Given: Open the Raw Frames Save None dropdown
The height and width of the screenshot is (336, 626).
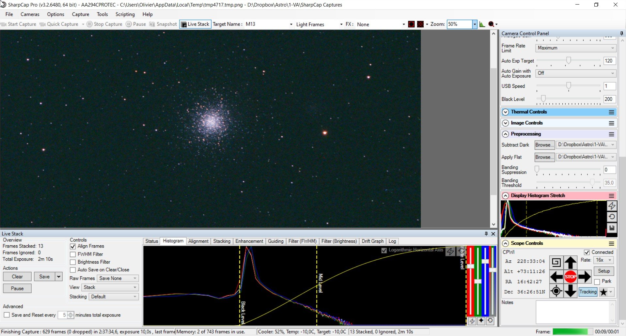Looking at the screenshot, I should coord(118,278).
